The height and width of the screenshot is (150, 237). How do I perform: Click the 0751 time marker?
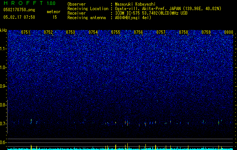(x=26, y=32)
